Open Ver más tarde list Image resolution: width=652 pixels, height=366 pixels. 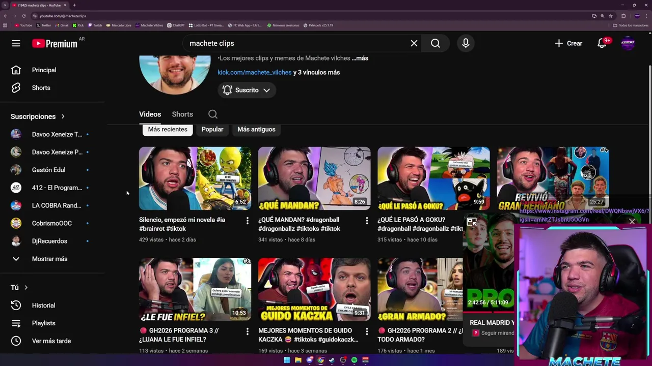coord(51,341)
